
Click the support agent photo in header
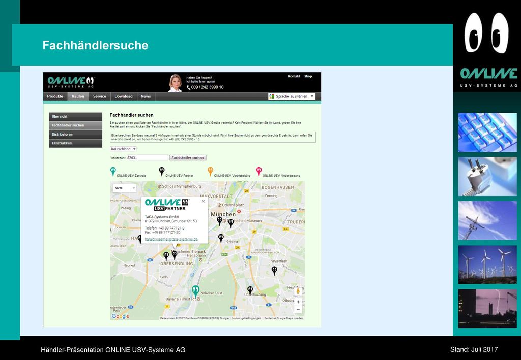tap(175, 83)
